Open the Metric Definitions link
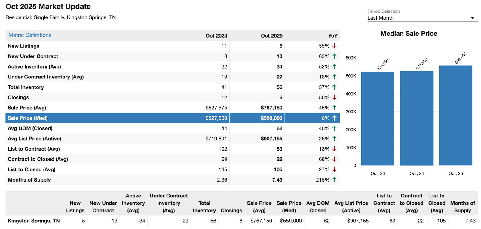The width and height of the screenshot is (481, 229). click(30, 35)
